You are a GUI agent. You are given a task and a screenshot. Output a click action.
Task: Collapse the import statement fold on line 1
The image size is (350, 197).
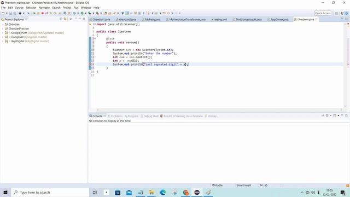click(95, 24)
